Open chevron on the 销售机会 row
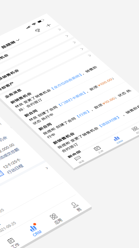 (x=74, y=42)
